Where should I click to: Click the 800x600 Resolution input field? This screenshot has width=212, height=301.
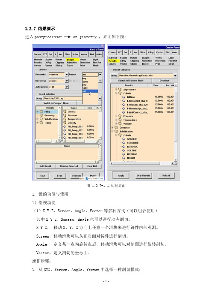(57, 75)
